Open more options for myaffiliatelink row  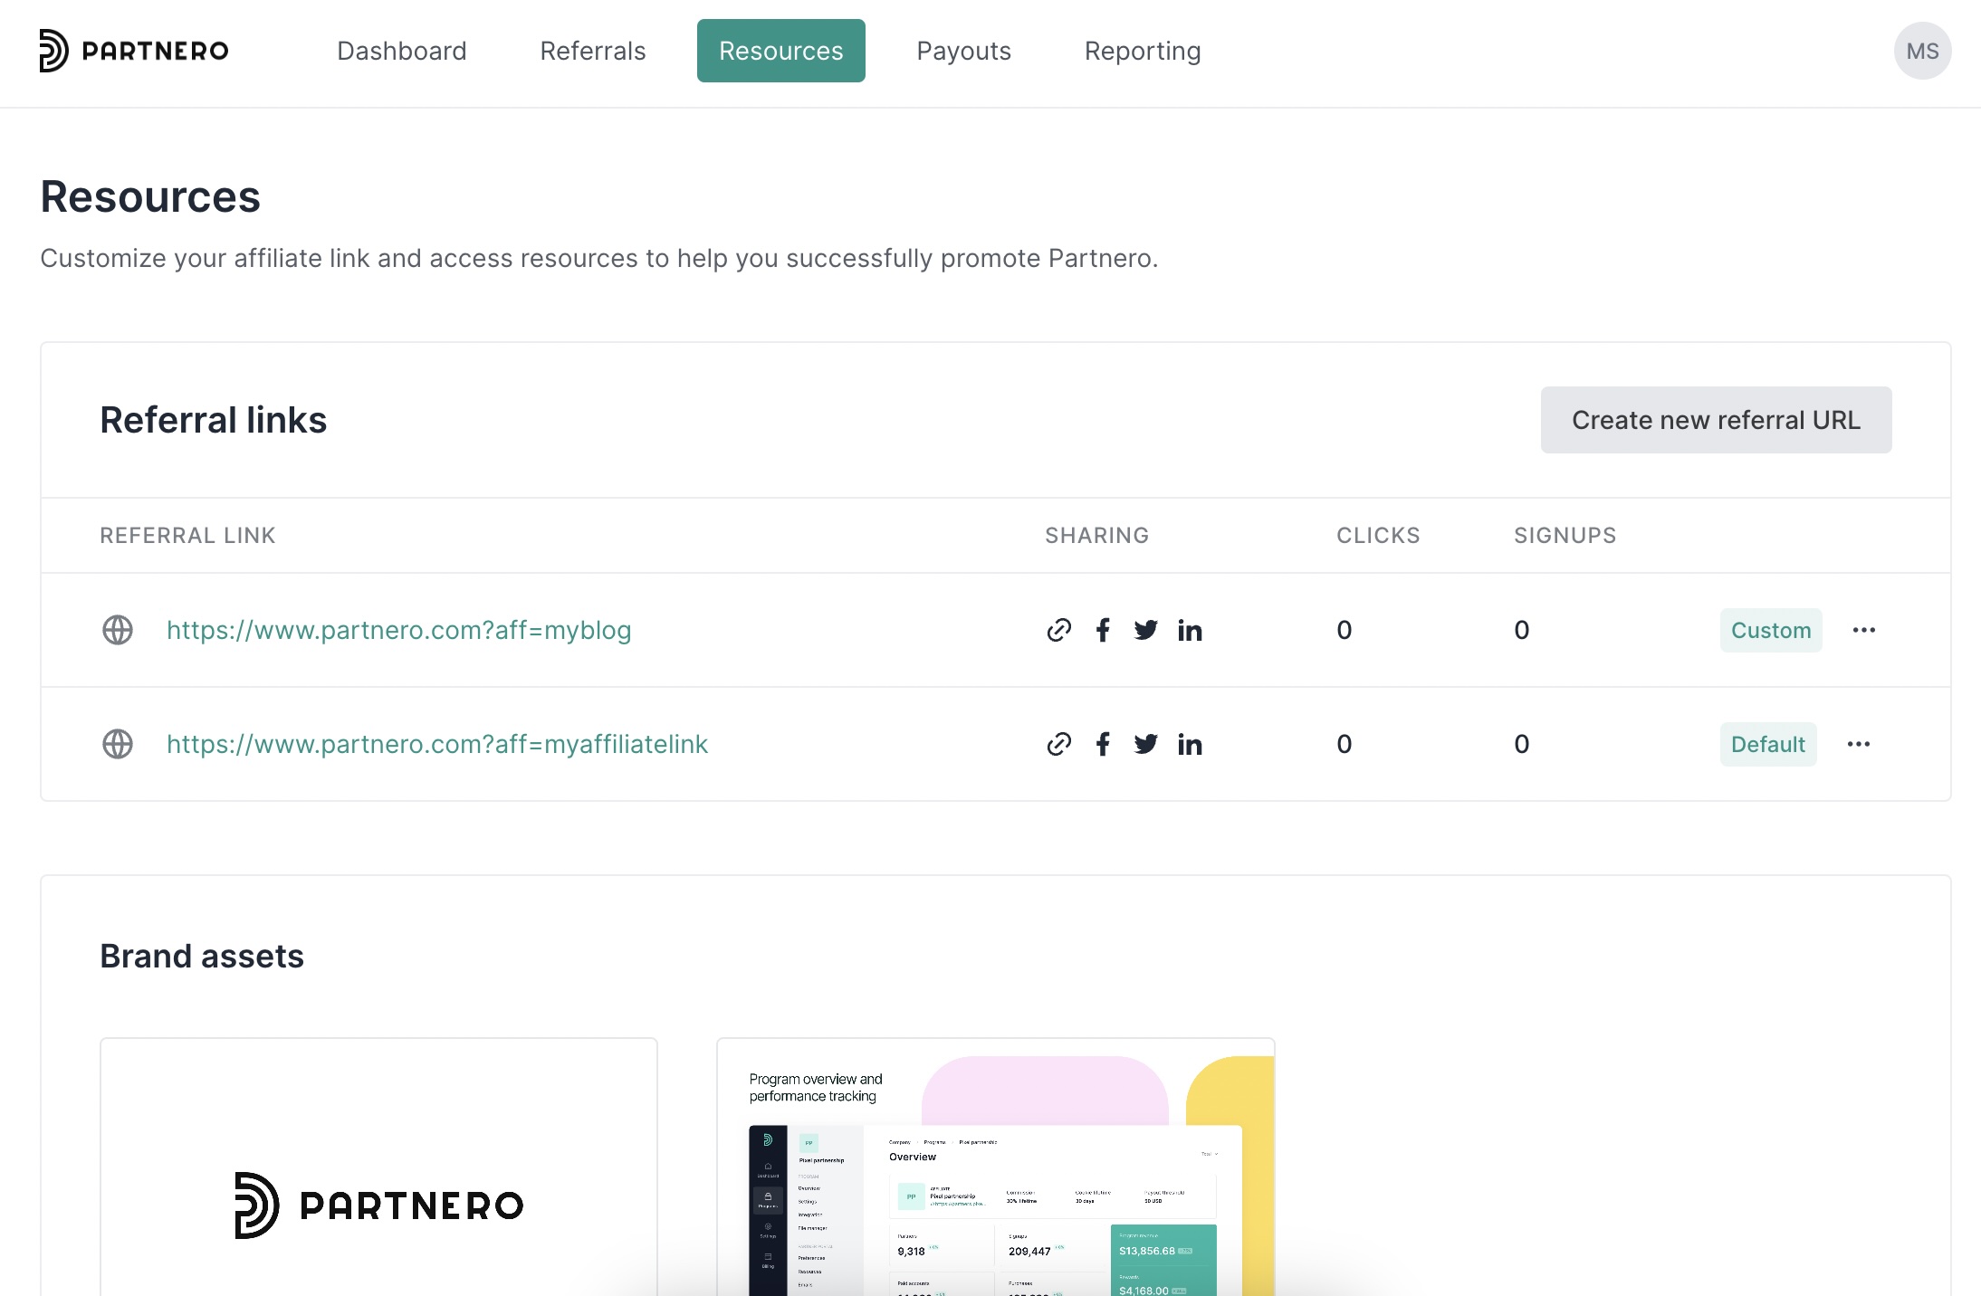1859,744
